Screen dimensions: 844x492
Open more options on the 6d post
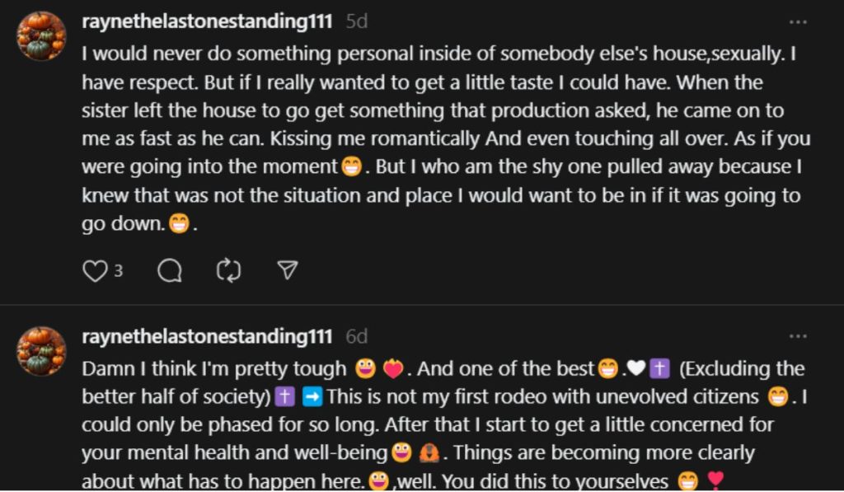click(798, 337)
